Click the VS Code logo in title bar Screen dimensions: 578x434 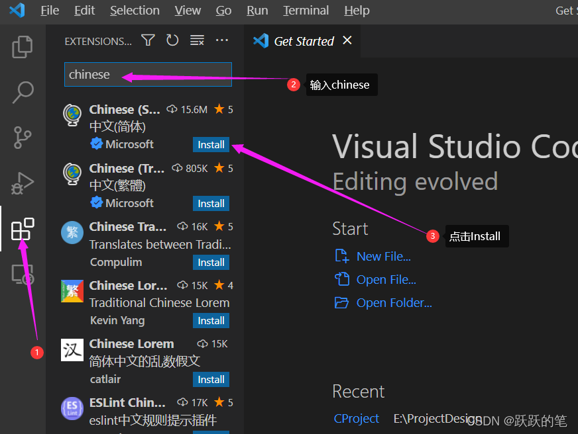[17, 11]
